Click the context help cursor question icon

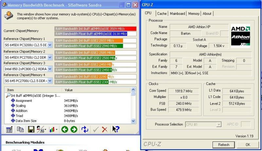tap(116, 129)
